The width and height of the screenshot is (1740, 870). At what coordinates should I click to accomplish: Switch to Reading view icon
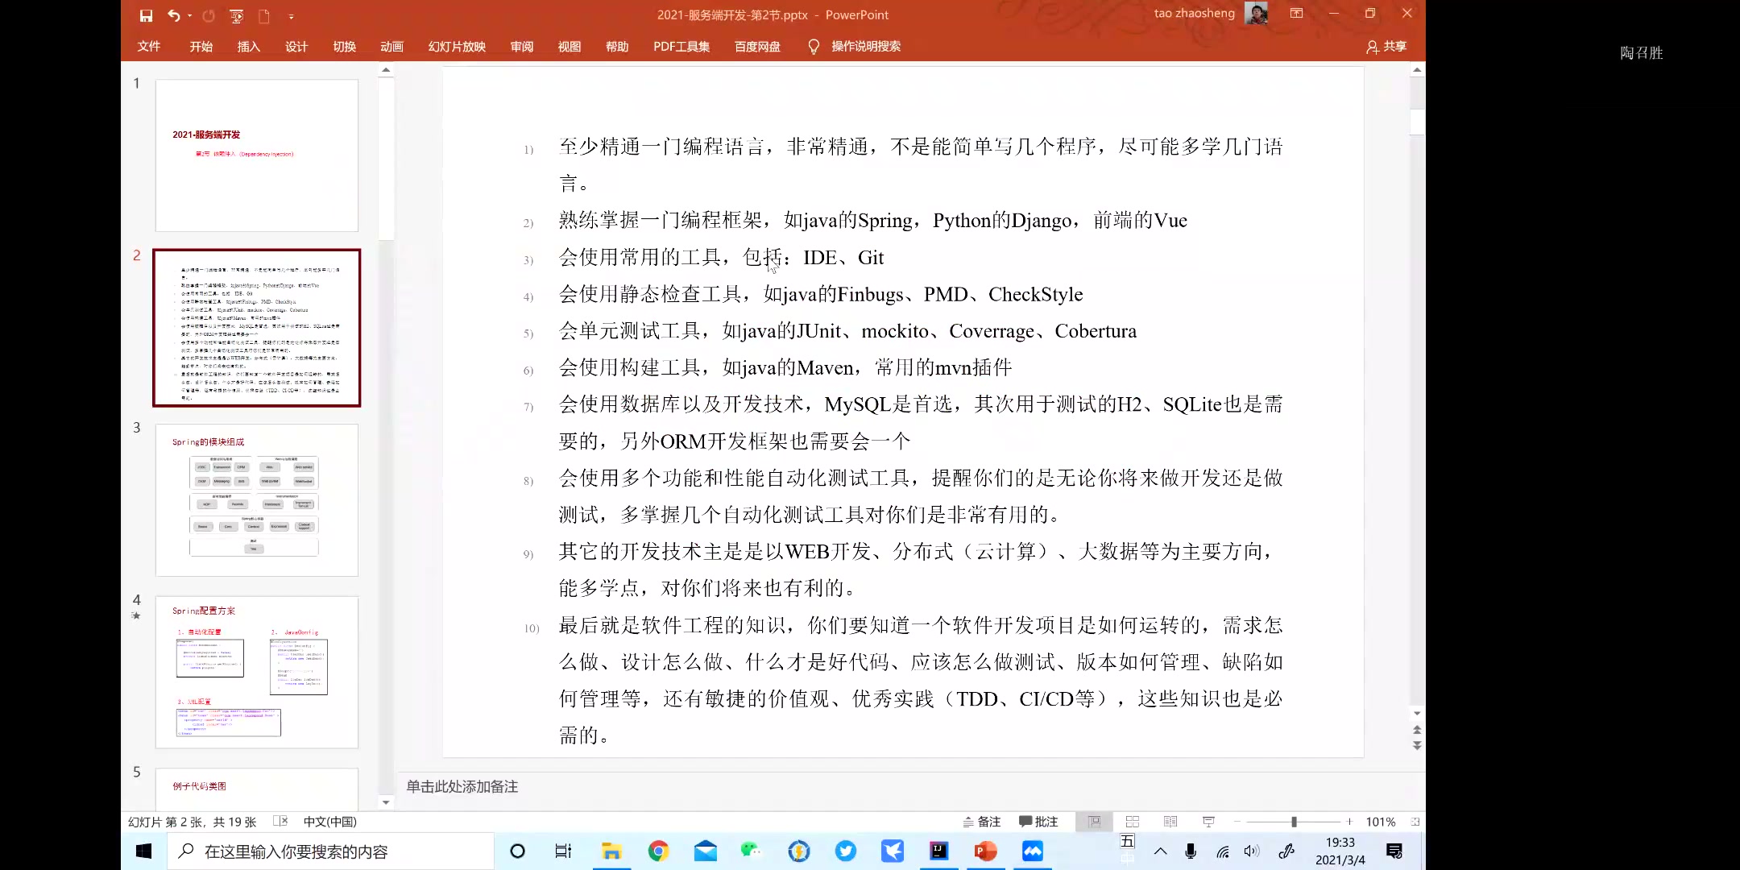pyautogui.click(x=1170, y=822)
